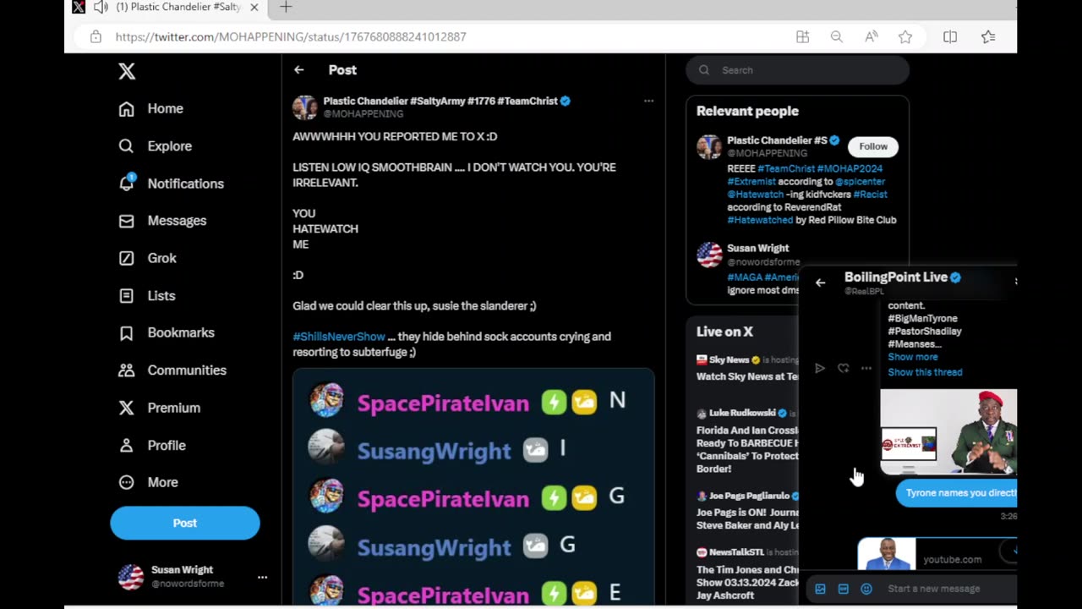Open Premium in left navigation
The width and height of the screenshot is (1082, 609).
(x=159, y=408)
